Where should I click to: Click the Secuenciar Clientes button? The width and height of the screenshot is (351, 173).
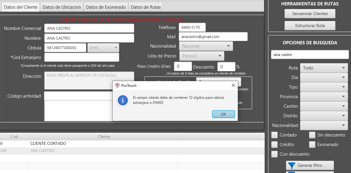point(310,13)
